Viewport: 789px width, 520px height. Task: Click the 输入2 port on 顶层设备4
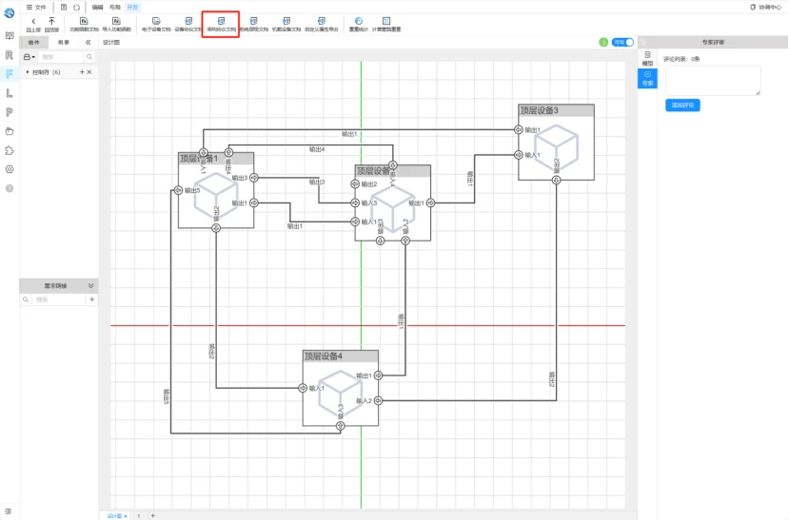[x=378, y=400]
